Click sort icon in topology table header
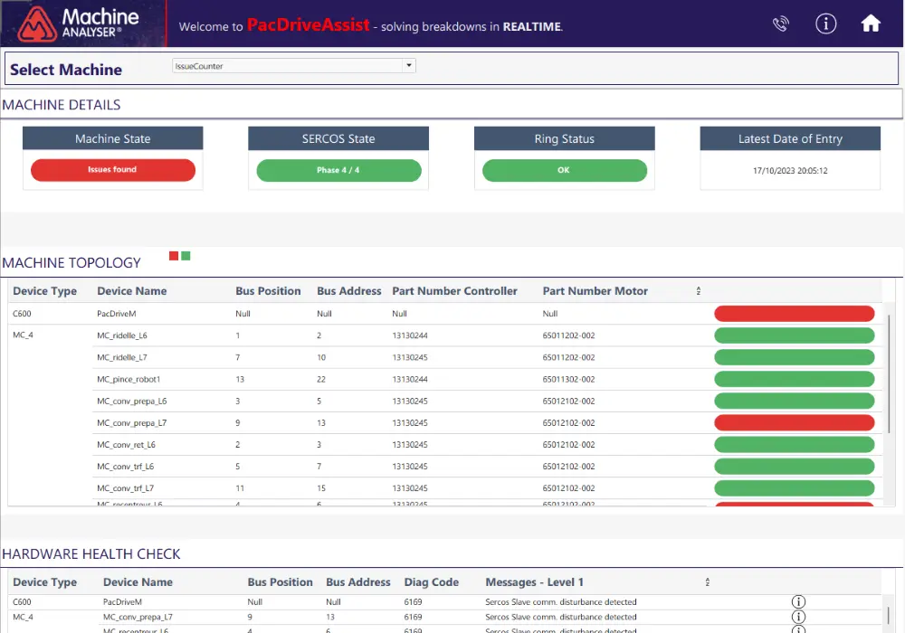Image resolution: width=905 pixels, height=633 pixels. (699, 291)
